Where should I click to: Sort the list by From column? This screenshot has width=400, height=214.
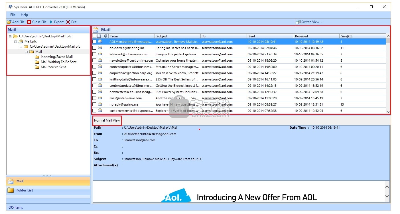click(131, 36)
